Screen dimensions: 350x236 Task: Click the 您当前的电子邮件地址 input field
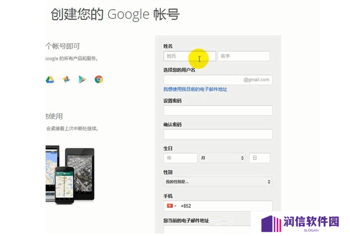[208, 229]
